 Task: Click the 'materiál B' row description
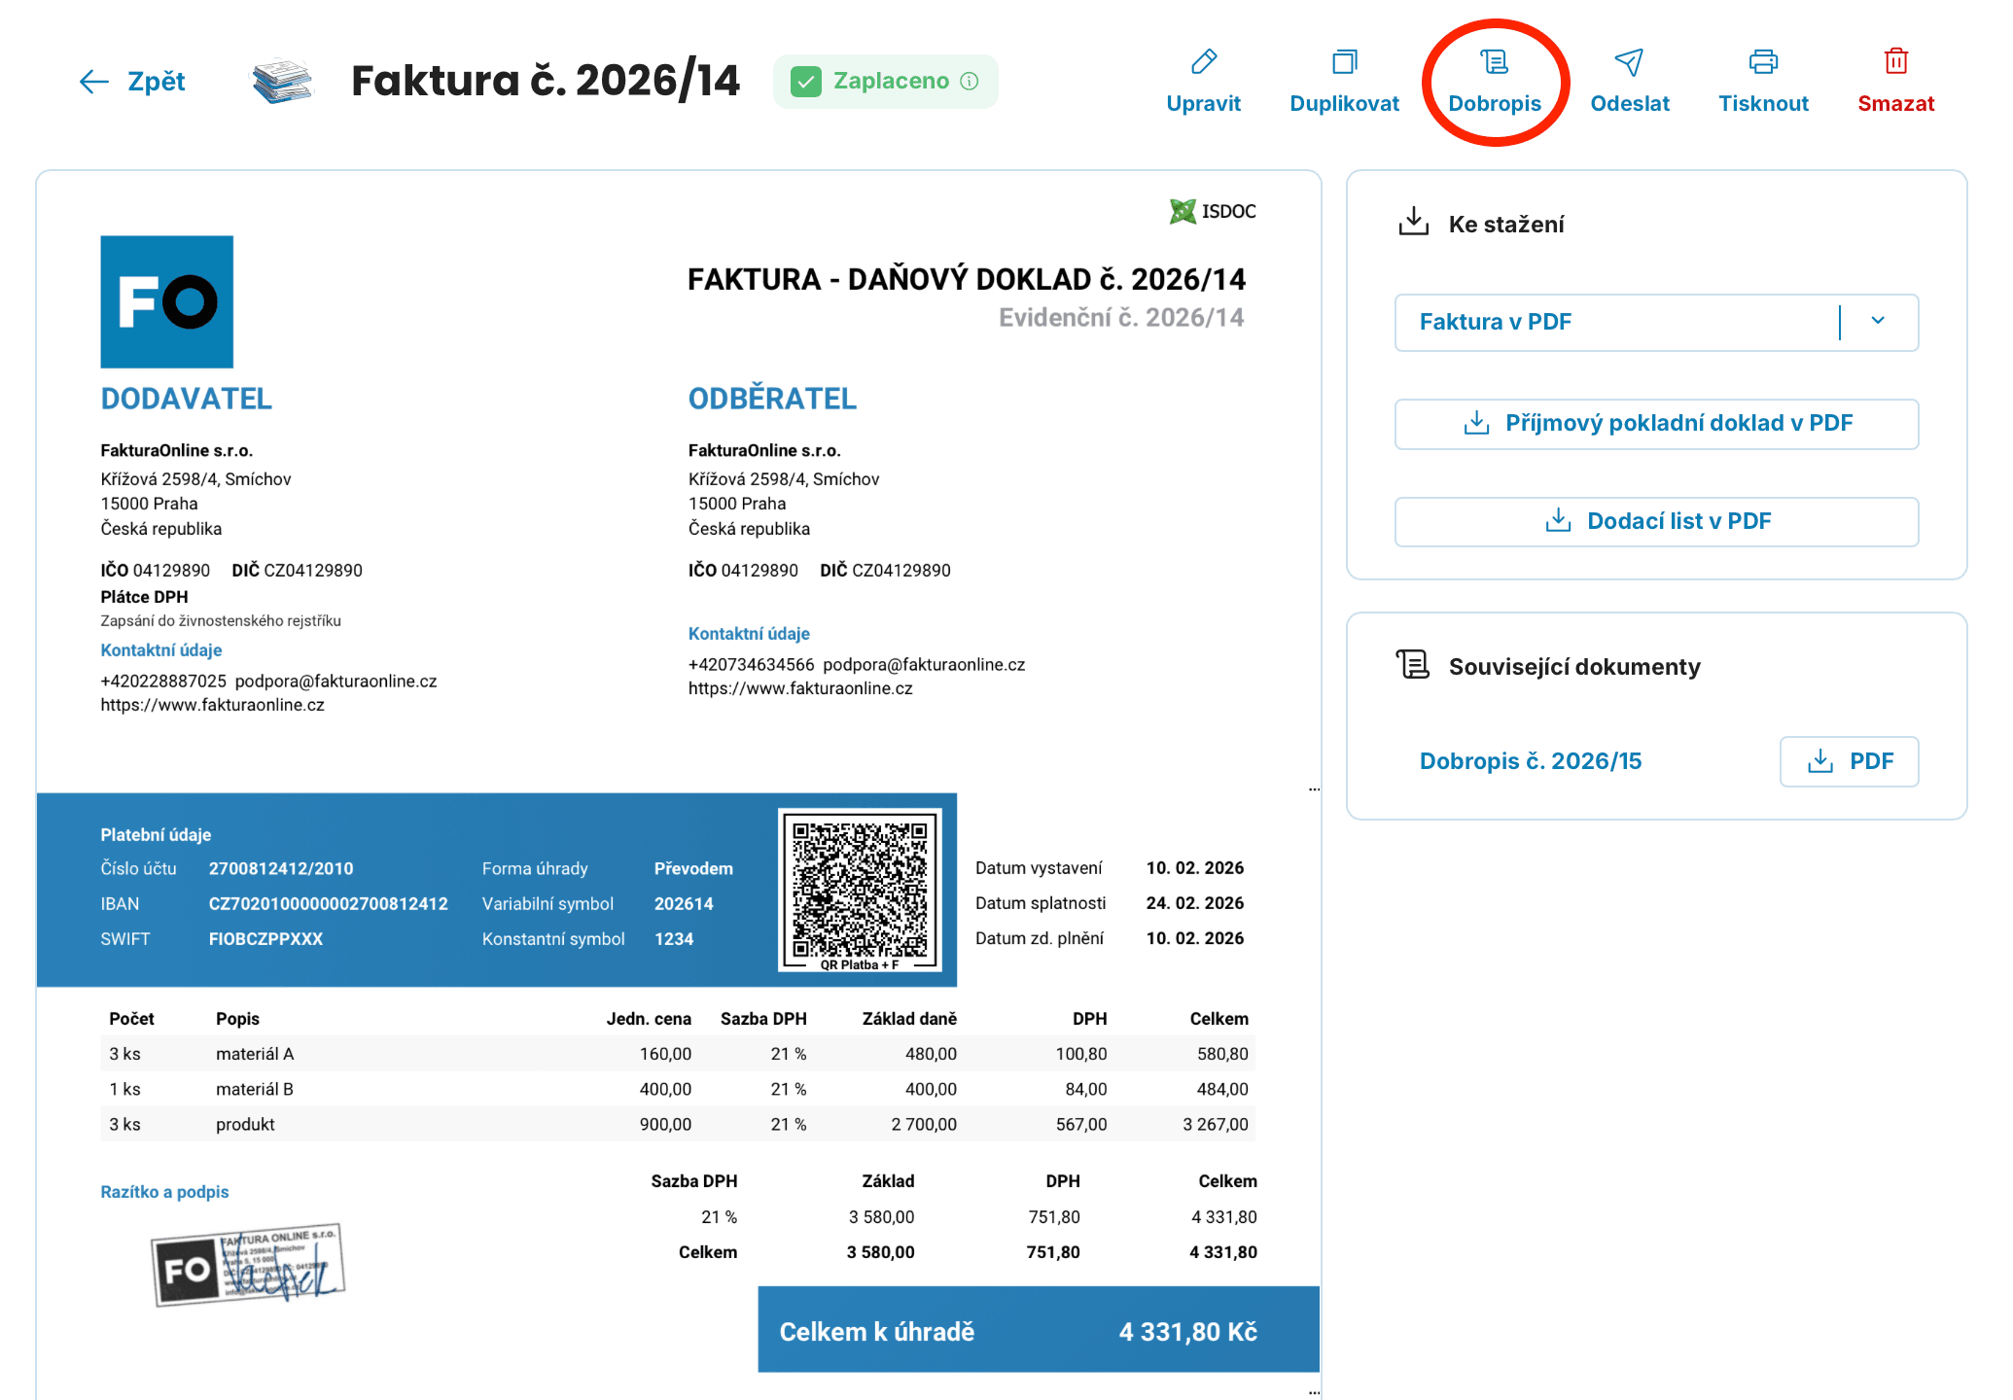(255, 1089)
